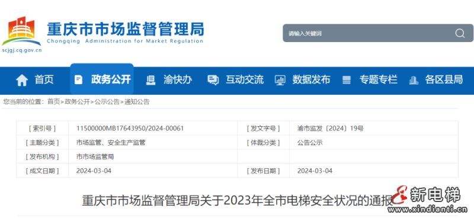Click the 政务公开 breadcrumb link

click(x=77, y=102)
